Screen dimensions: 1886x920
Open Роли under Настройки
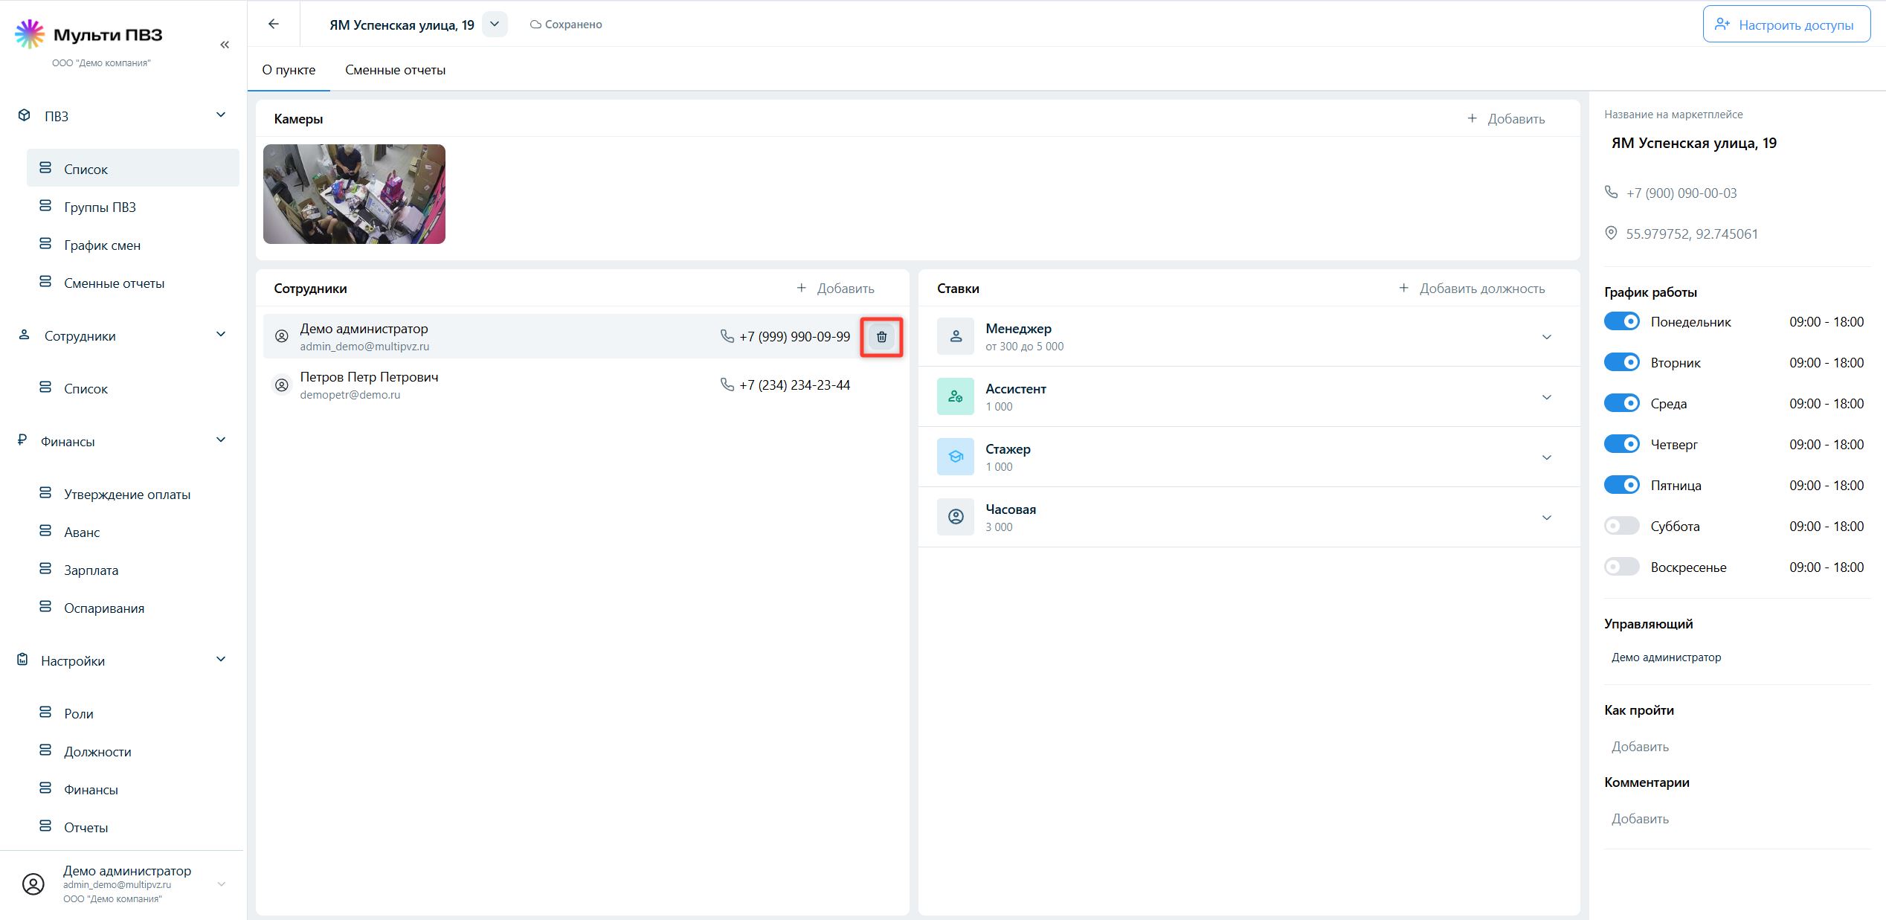click(133, 713)
